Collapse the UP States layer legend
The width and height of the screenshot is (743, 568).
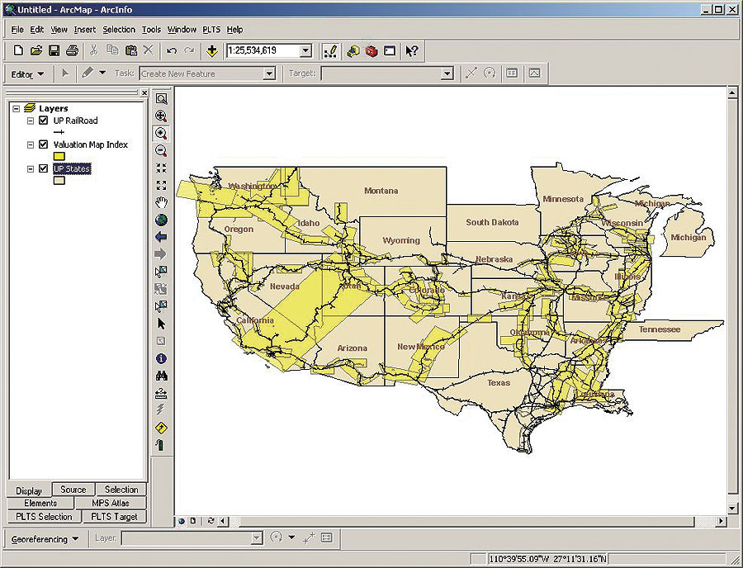point(31,168)
